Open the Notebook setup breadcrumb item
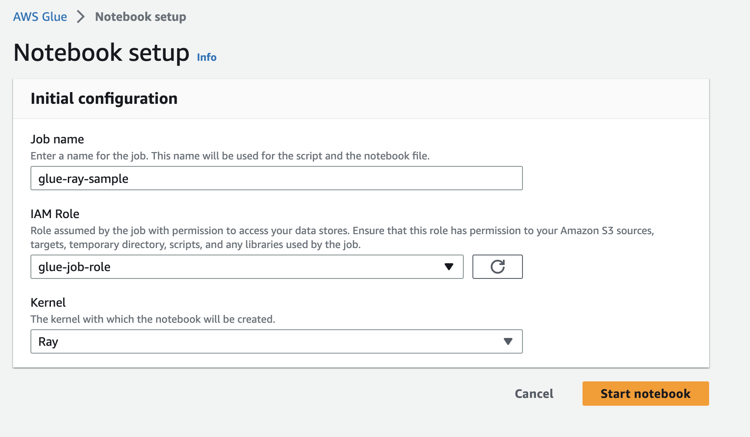Viewport: 750px width, 437px height. click(x=140, y=16)
